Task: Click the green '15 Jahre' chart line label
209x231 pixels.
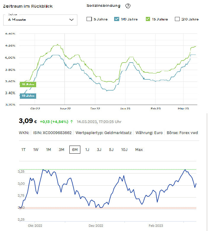Action: pyautogui.click(x=28, y=84)
